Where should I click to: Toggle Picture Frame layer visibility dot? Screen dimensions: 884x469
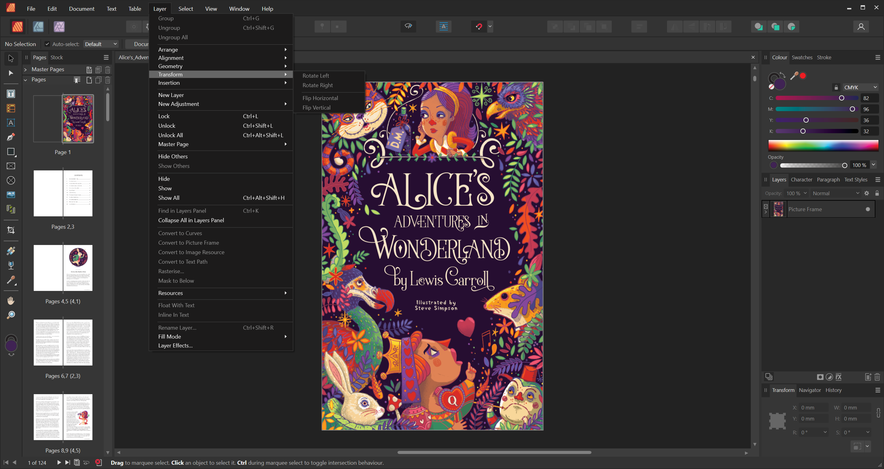[867, 209]
